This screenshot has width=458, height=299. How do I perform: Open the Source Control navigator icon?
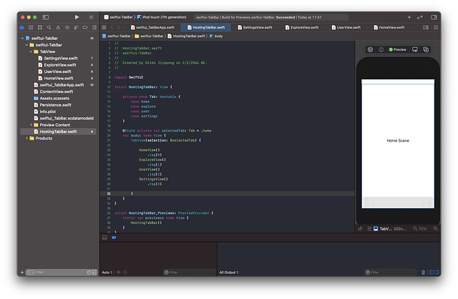point(31,27)
